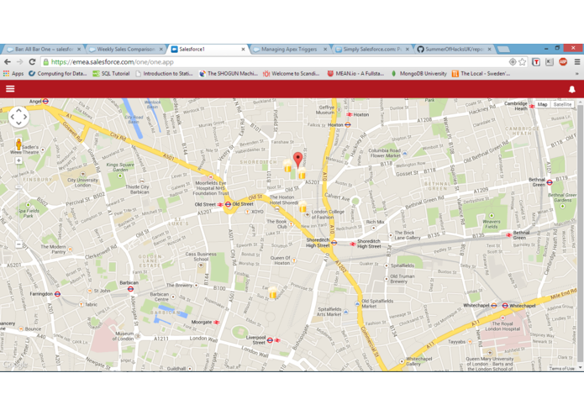Image resolution: width=584 pixels, height=415 pixels.
Task: Go back using browser back arrow
Action: tap(8, 62)
